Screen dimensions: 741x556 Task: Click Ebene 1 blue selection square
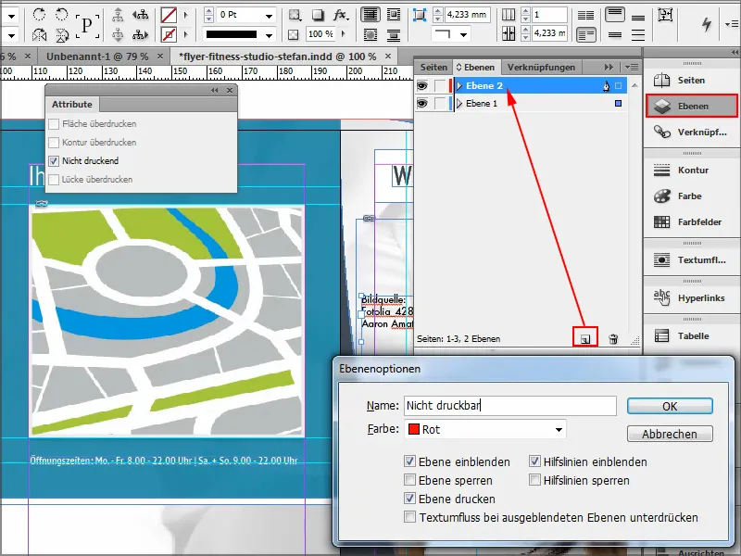[618, 103]
